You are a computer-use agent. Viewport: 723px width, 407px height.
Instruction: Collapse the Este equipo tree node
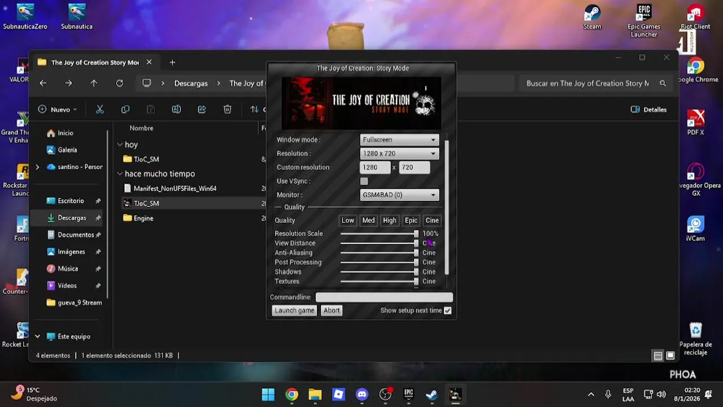point(37,336)
